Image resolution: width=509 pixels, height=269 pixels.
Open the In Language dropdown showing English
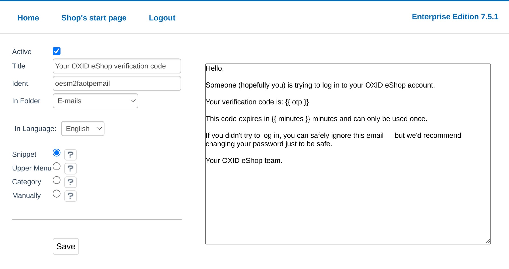(83, 129)
